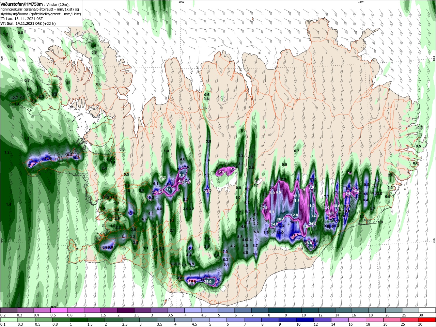Click top legend swatch labeled 0.2
The image size is (436, 327).
pyautogui.click(x=9, y=310)
